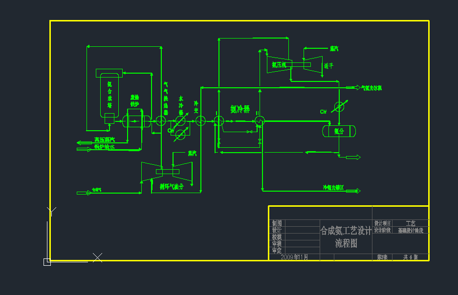458x295 pixels.
Task: Click the 氨分 separator vessel
Action: [339, 131]
